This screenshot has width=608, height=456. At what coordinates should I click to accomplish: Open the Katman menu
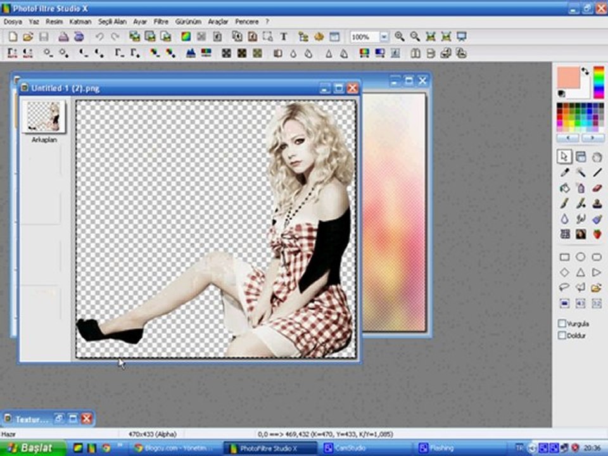tap(80, 22)
